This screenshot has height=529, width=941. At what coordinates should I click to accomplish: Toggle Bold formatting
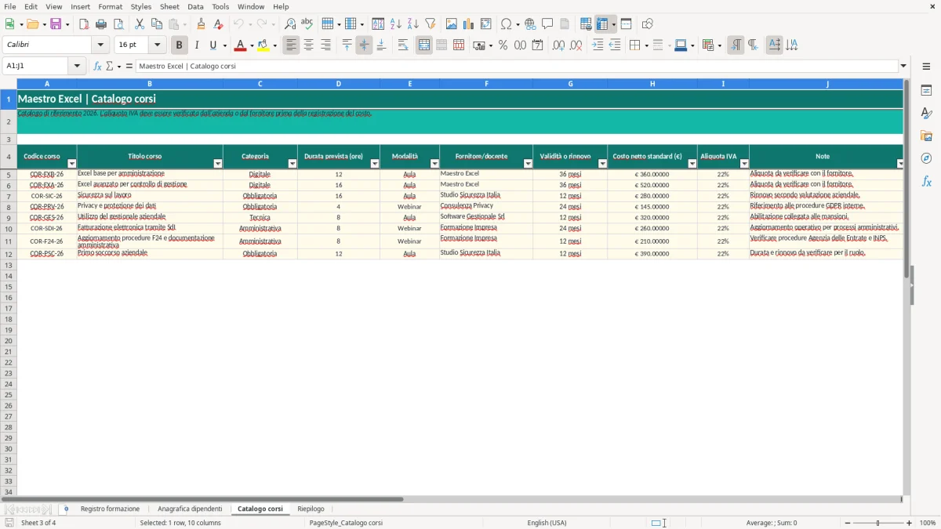tap(180, 45)
